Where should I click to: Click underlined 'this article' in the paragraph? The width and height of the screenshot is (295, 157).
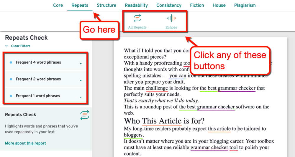pyautogui.click(x=219, y=129)
